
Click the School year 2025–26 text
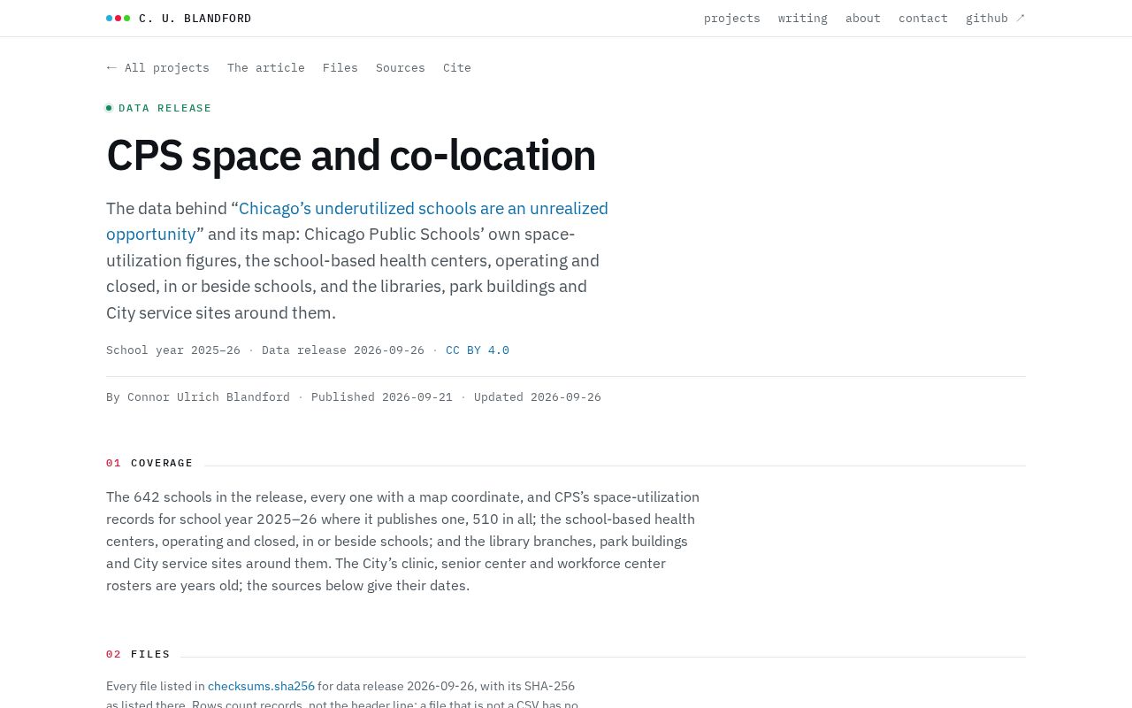(x=173, y=350)
